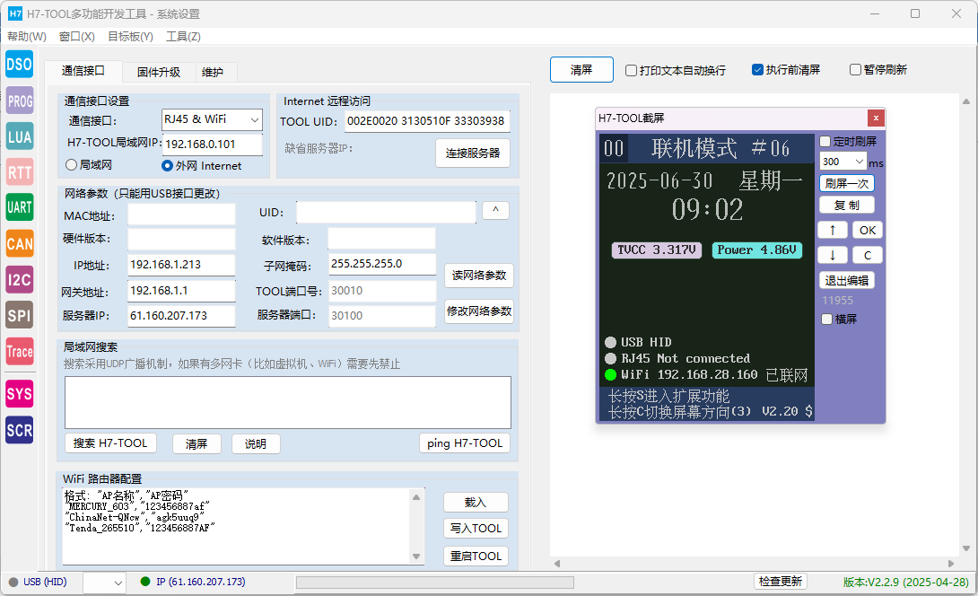Click the output panel horizontal scrollbar right arrow

(950, 564)
